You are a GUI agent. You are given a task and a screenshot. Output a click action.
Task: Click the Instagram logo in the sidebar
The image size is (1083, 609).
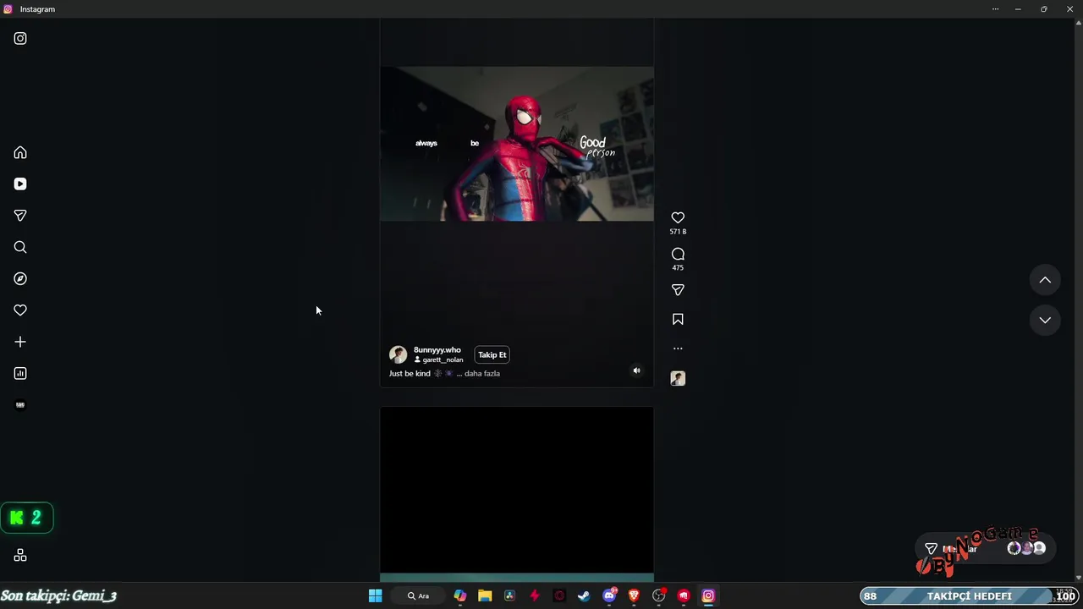click(x=20, y=38)
